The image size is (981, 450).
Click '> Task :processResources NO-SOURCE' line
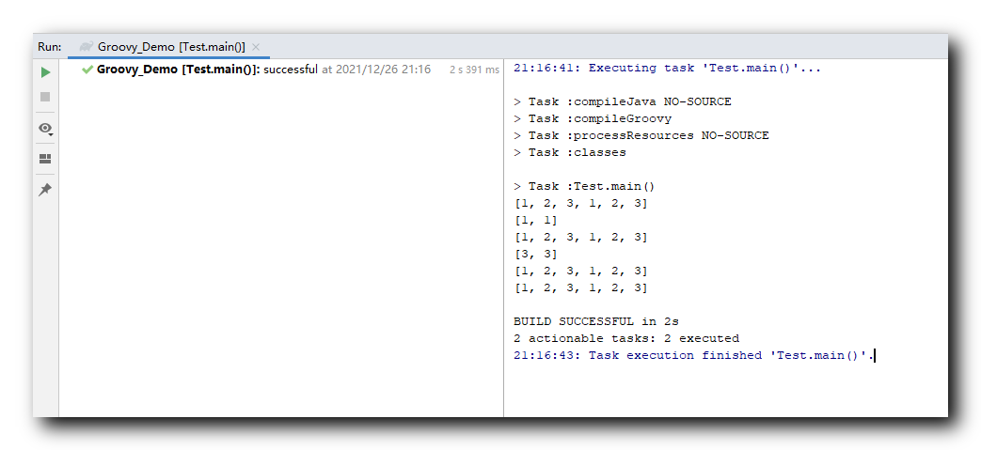[x=641, y=135]
